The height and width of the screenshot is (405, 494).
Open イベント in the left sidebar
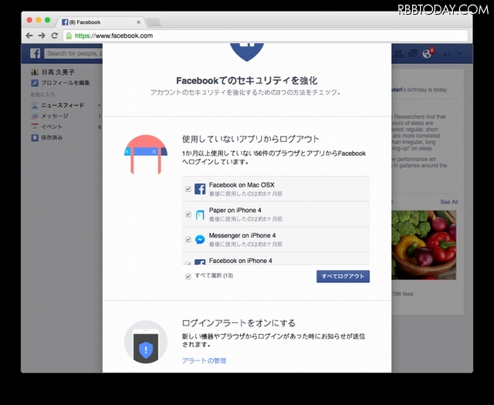pos(51,127)
